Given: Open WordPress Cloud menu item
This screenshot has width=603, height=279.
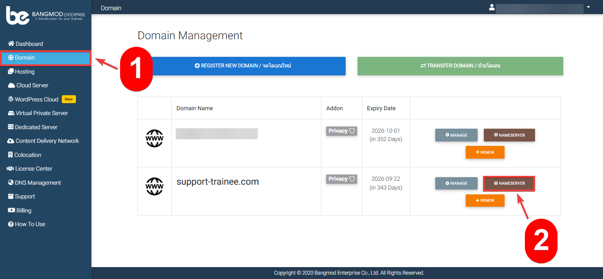Looking at the screenshot, I should 37,99.
